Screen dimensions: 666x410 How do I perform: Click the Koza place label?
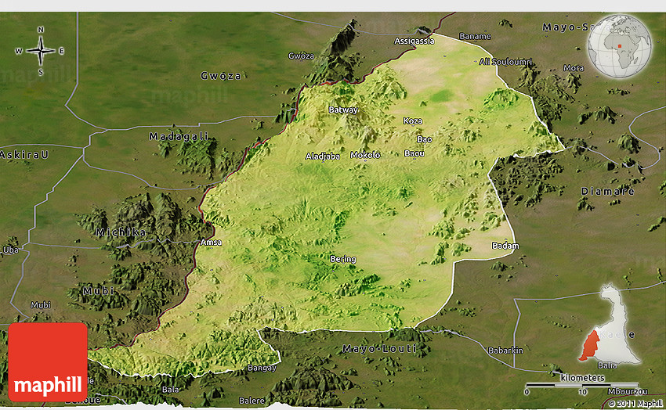point(412,121)
